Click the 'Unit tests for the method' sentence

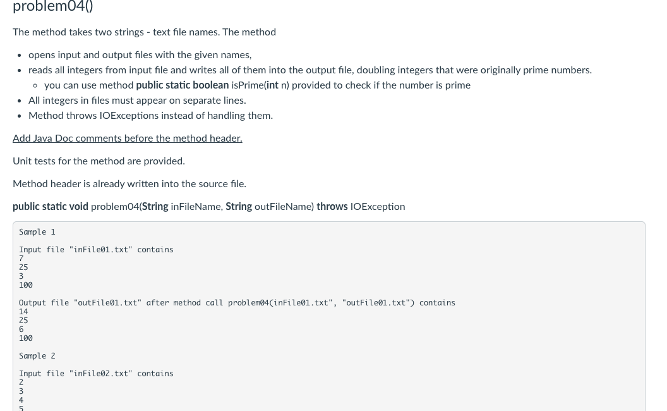[99, 161]
